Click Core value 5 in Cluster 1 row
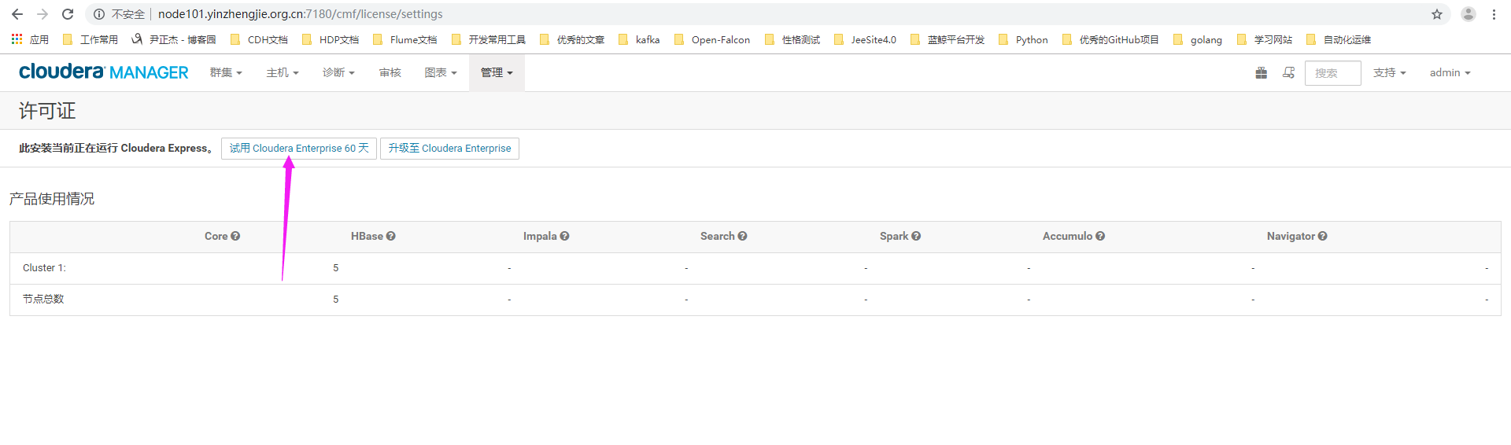Screen dimensions: 1511x445 pyautogui.click(x=335, y=268)
